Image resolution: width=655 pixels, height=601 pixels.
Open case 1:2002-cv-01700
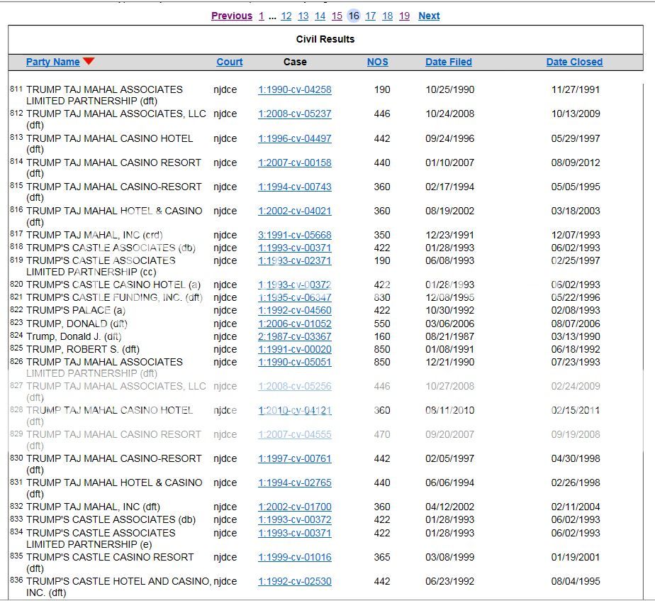coord(294,507)
